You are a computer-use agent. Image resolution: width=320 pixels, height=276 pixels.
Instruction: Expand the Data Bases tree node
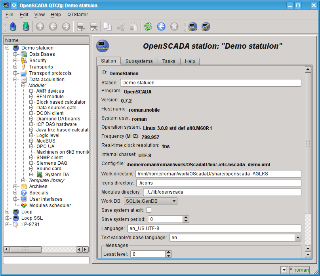[x=15, y=54]
